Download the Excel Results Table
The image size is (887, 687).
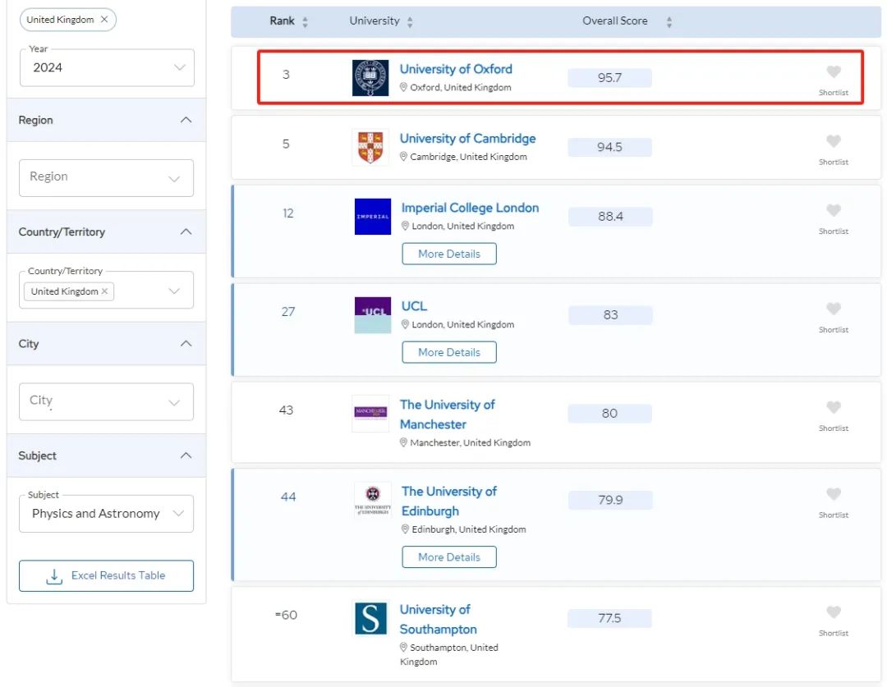(x=106, y=575)
